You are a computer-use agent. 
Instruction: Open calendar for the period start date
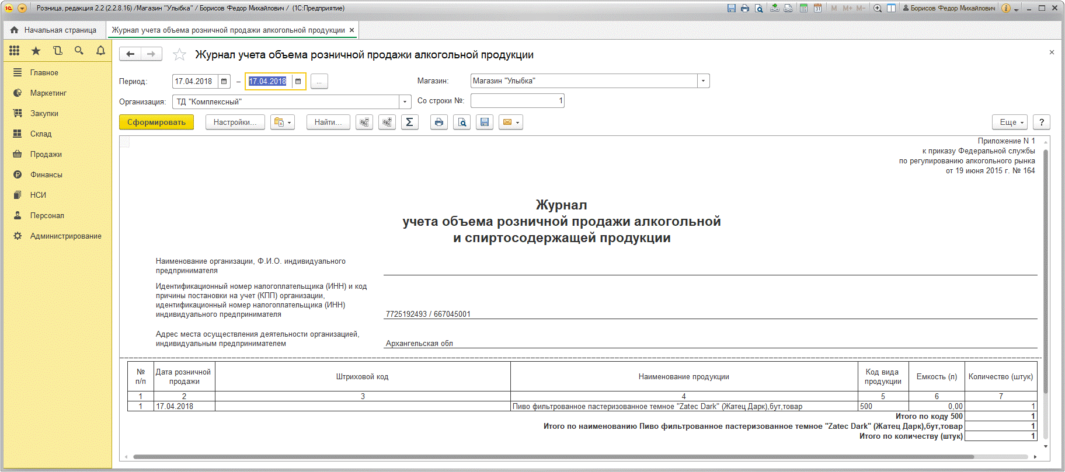point(224,82)
